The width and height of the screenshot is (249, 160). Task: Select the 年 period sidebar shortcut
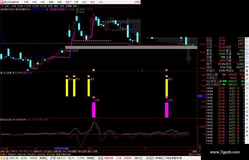click(x=247, y=135)
